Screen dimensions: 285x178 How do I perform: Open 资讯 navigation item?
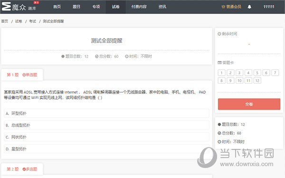162,7
